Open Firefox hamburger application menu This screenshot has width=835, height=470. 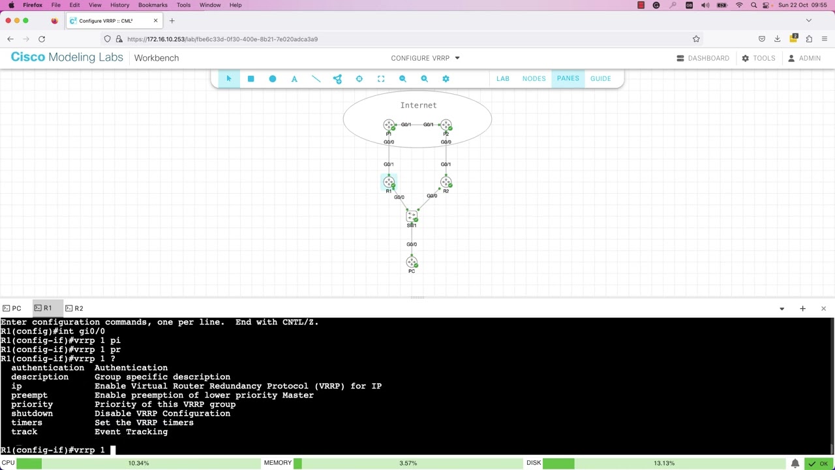click(825, 39)
